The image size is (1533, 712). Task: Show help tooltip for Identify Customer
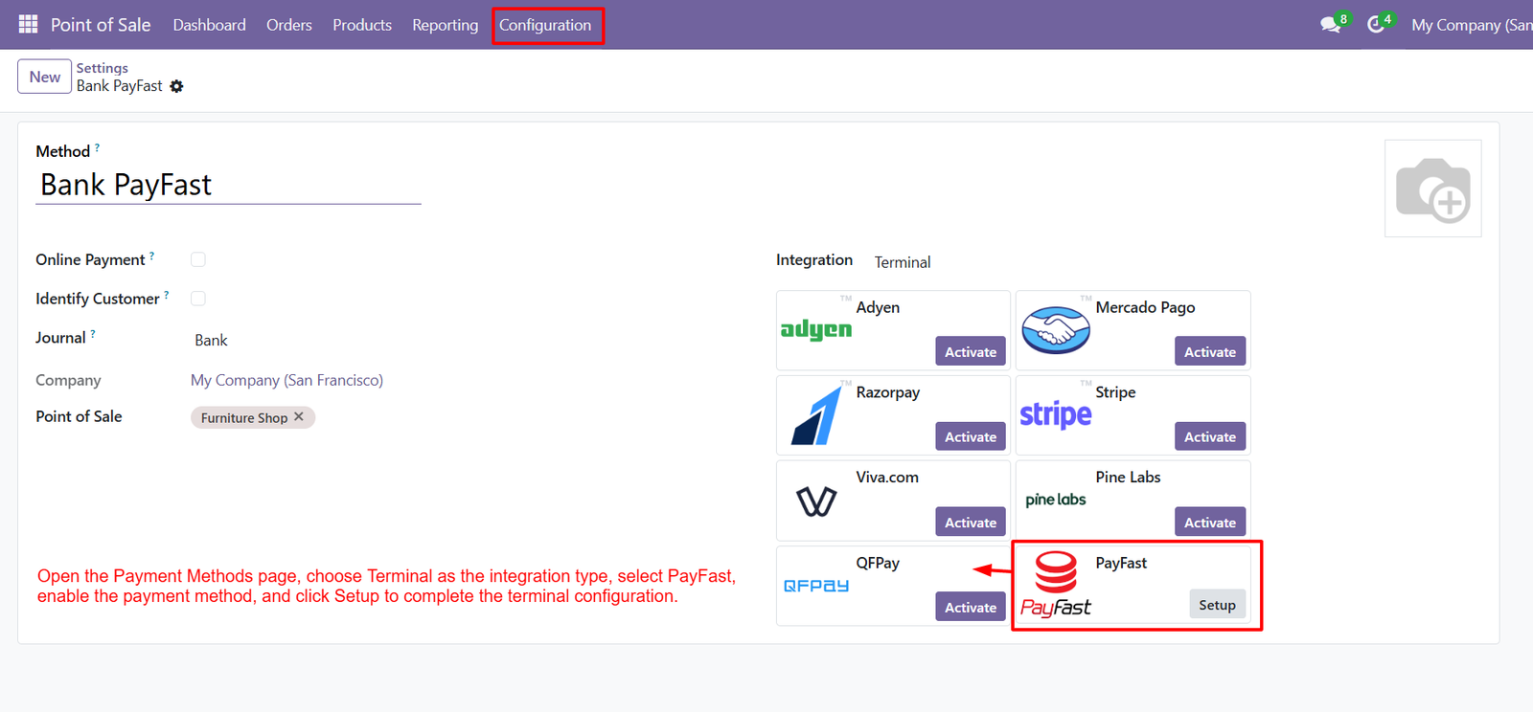(167, 295)
